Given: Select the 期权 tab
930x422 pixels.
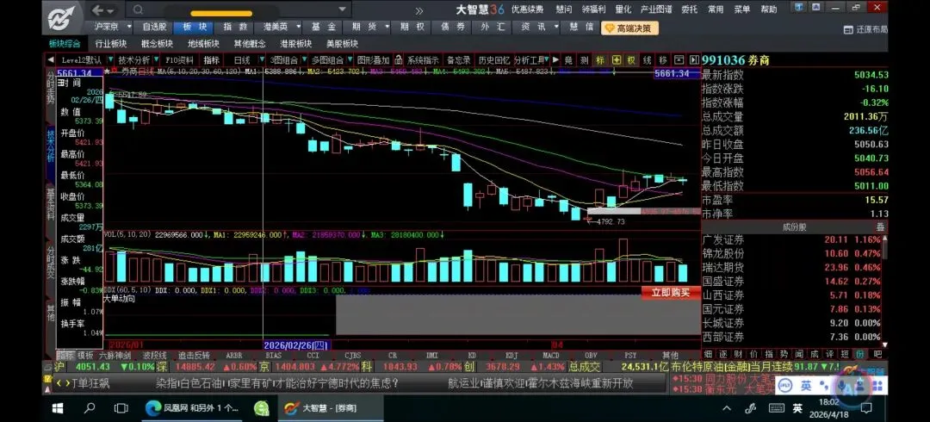Looking at the screenshot, I should tap(412, 28).
